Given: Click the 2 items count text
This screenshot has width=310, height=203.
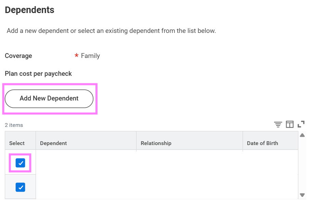Looking at the screenshot, I should (14, 125).
